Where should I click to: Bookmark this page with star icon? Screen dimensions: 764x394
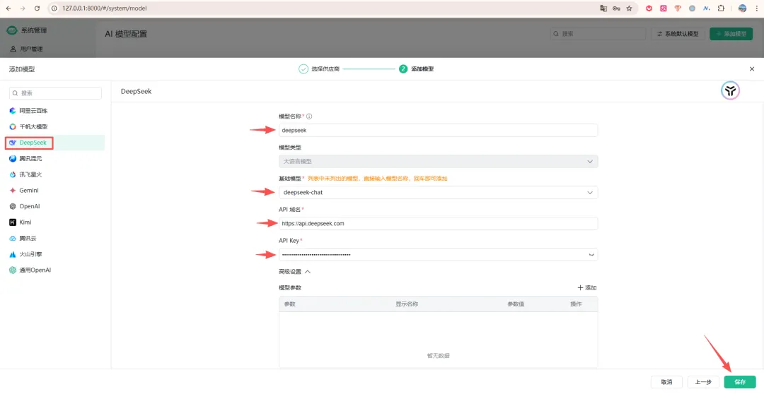[x=629, y=8]
